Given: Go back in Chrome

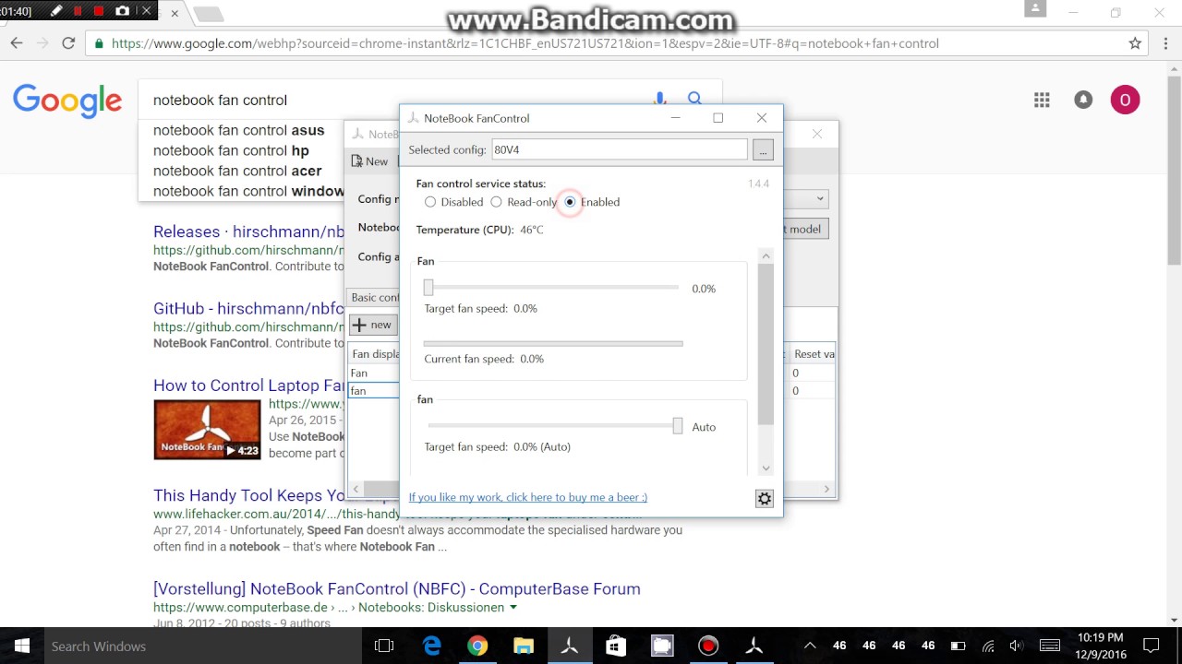Looking at the screenshot, I should click(x=17, y=42).
